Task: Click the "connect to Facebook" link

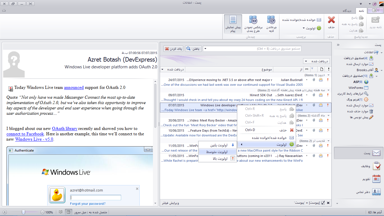Action: point(25,134)
